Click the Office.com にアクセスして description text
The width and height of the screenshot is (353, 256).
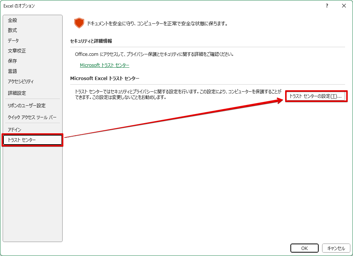[x=154, y=54]
